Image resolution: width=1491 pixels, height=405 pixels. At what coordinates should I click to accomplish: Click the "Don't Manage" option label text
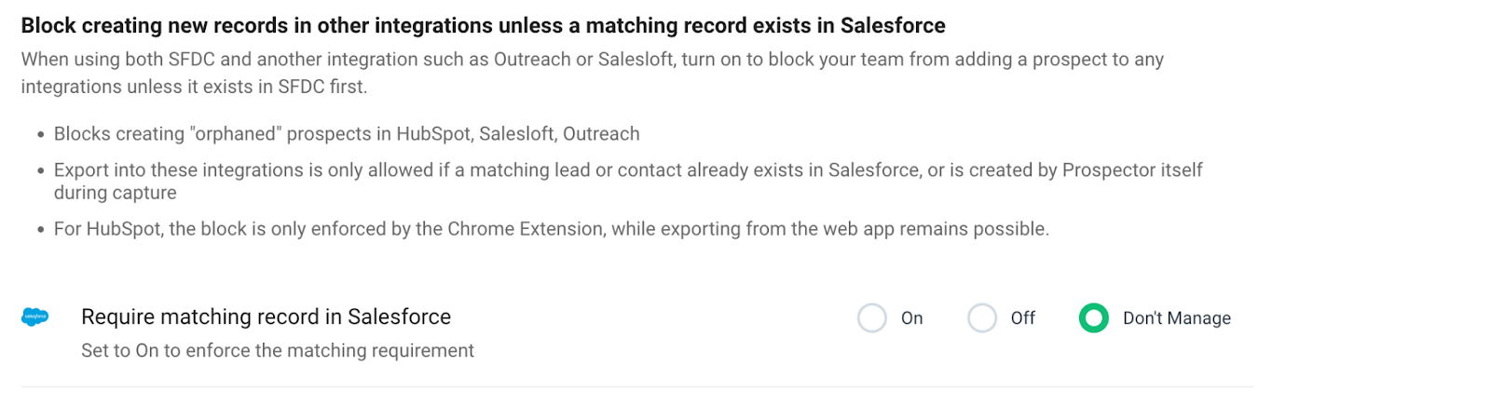pyautogui.click(x=1177, y=318)
